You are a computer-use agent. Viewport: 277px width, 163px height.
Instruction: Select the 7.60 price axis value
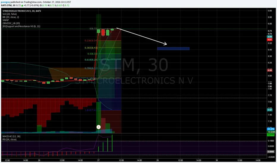270,102
